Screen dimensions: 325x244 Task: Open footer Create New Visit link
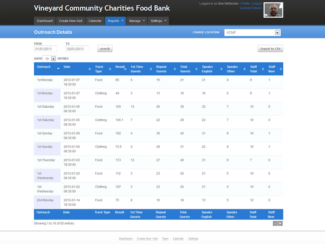pyautogui.click(x=147, y=239)
